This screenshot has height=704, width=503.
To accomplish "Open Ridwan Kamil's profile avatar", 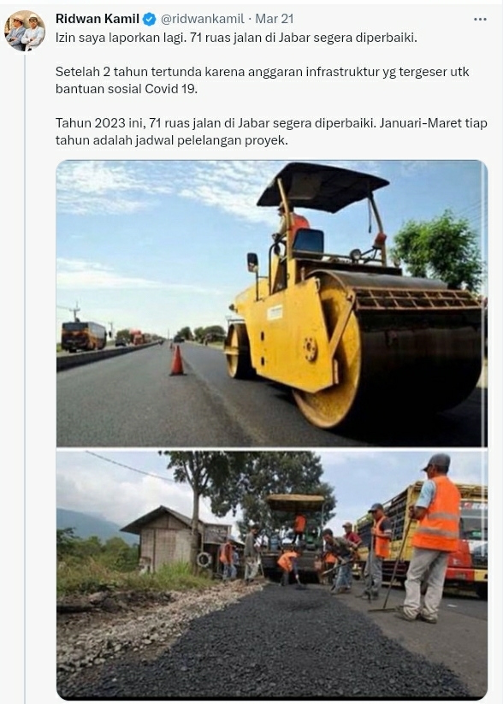I will 25,31.
